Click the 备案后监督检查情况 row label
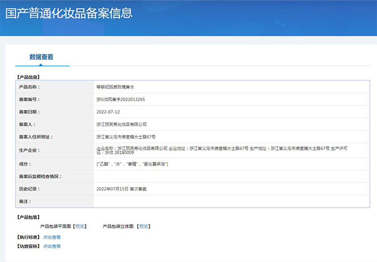 coord(41,176)
